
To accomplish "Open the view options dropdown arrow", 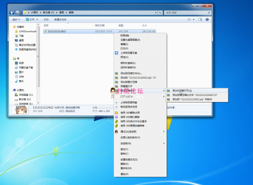I will [194, 20].
